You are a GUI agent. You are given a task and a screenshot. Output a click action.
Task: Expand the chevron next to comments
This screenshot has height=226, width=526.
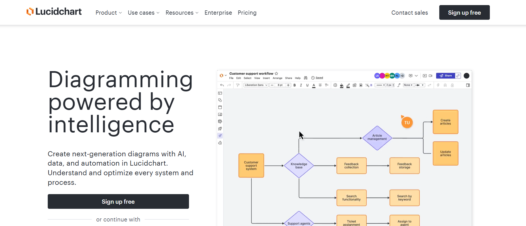(x=416, y=76)
